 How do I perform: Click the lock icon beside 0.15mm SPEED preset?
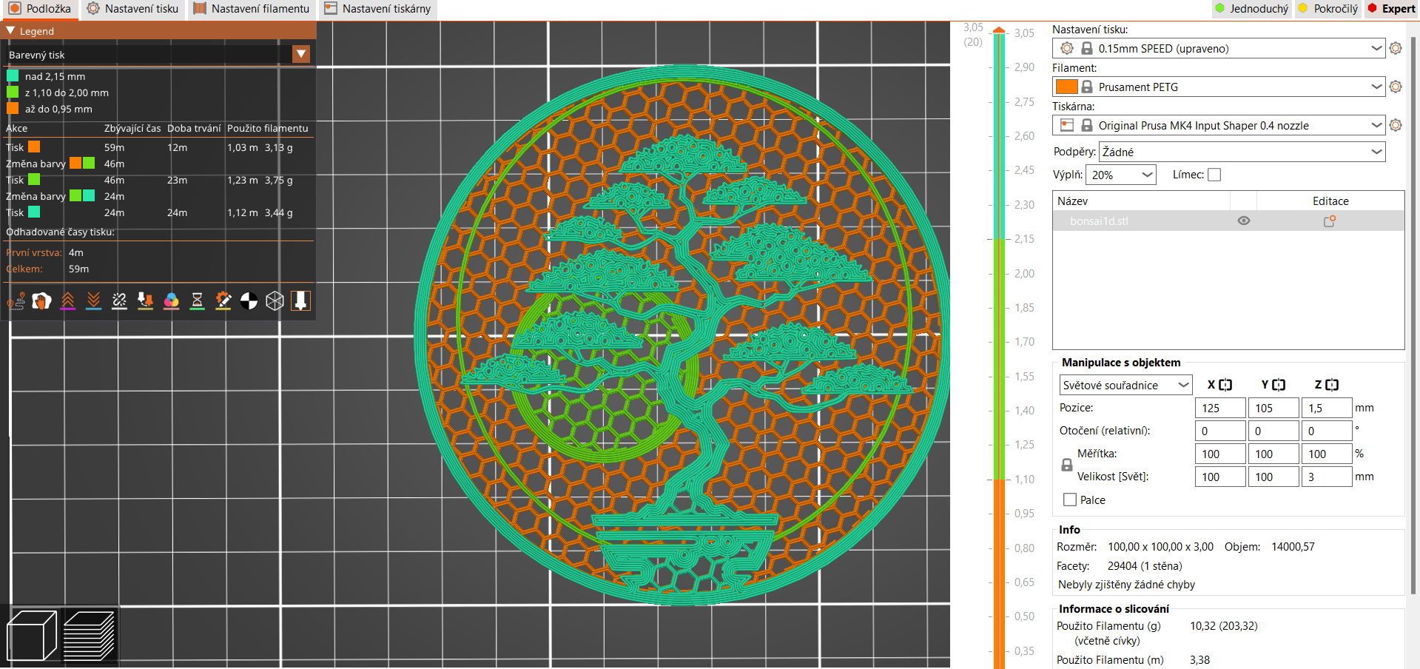click(x=1087, y=48)
